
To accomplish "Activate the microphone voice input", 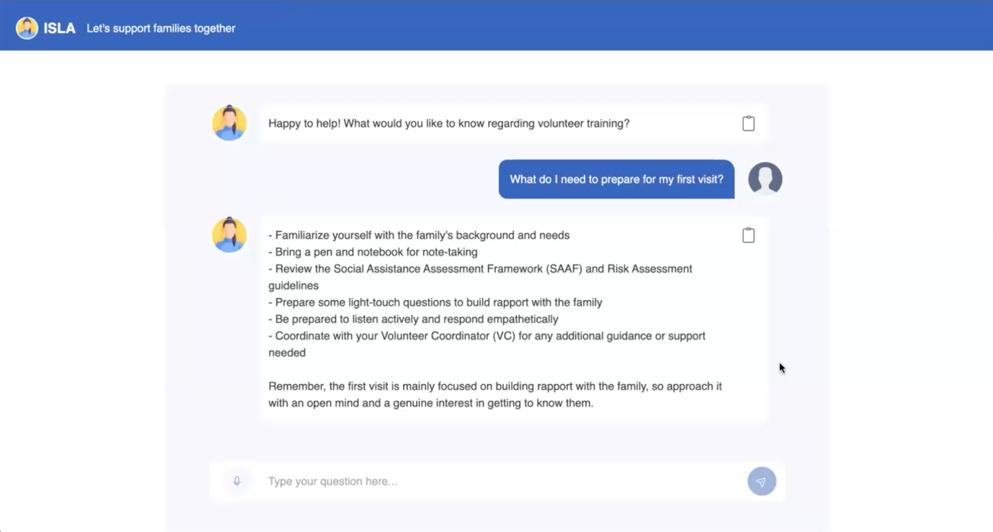I will click(x=237, y=481).
